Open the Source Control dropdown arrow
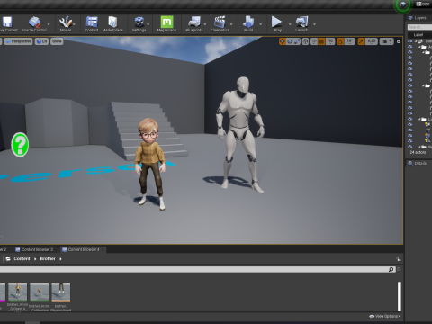 tap(49, 24)
